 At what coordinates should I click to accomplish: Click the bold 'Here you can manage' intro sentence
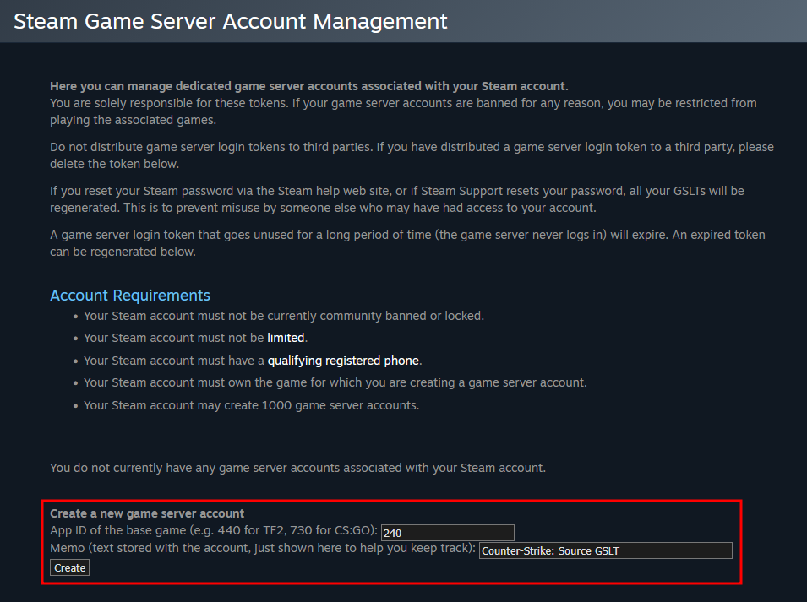click(x=308, y=86)
